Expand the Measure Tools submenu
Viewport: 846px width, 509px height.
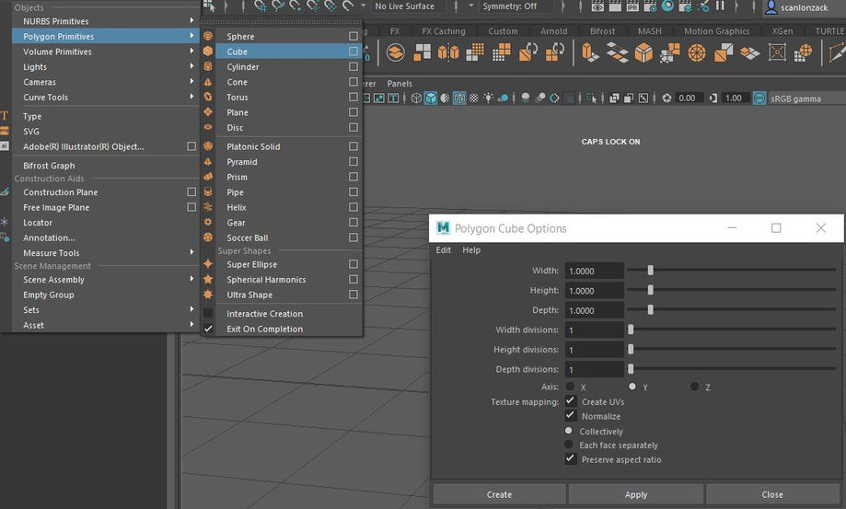coord(106,253)
